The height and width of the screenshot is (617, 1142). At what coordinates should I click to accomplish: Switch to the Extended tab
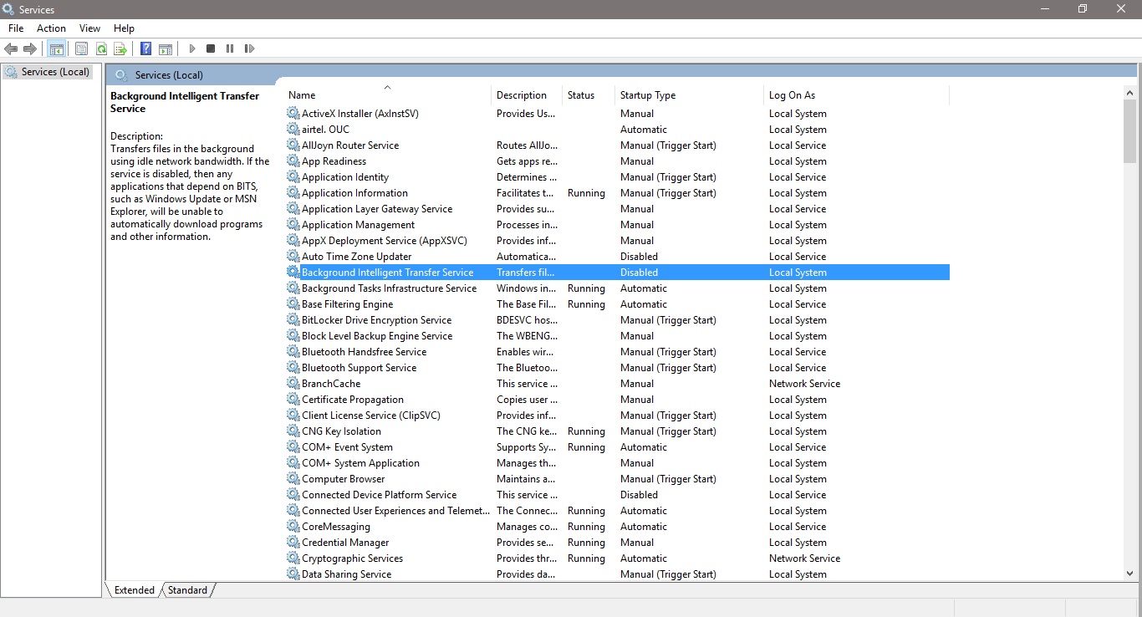[134, 590]
